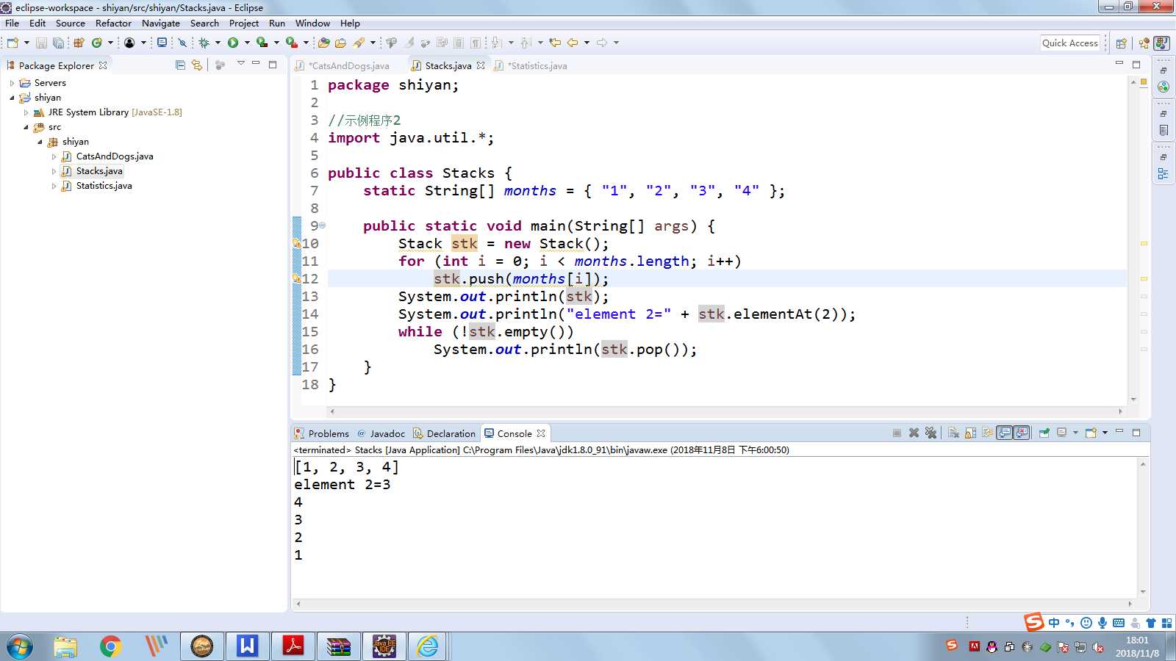Toggle fold marker on line 9
This screenshot has height=661, width=1176.
point(322,225)
